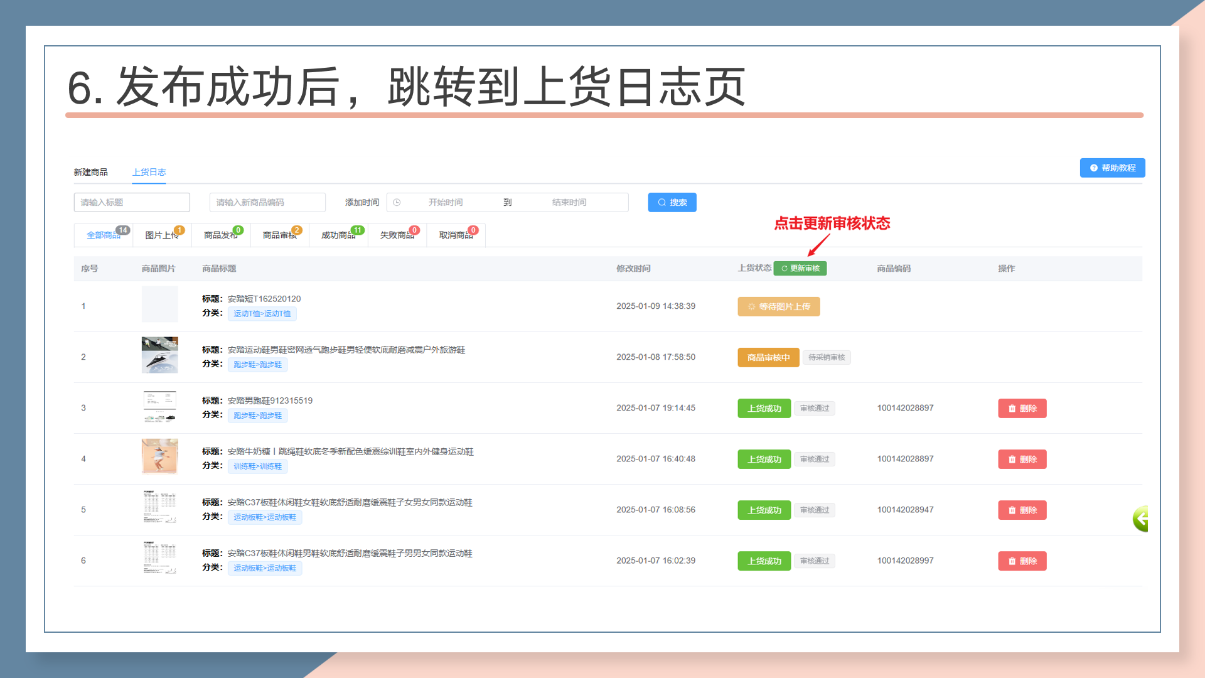Click the 帮助教程 help button
The image size is (1205, 678).
(x=1112, y=168)
